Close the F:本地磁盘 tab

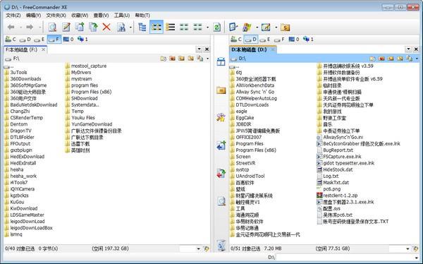click(x=43, y=49)
